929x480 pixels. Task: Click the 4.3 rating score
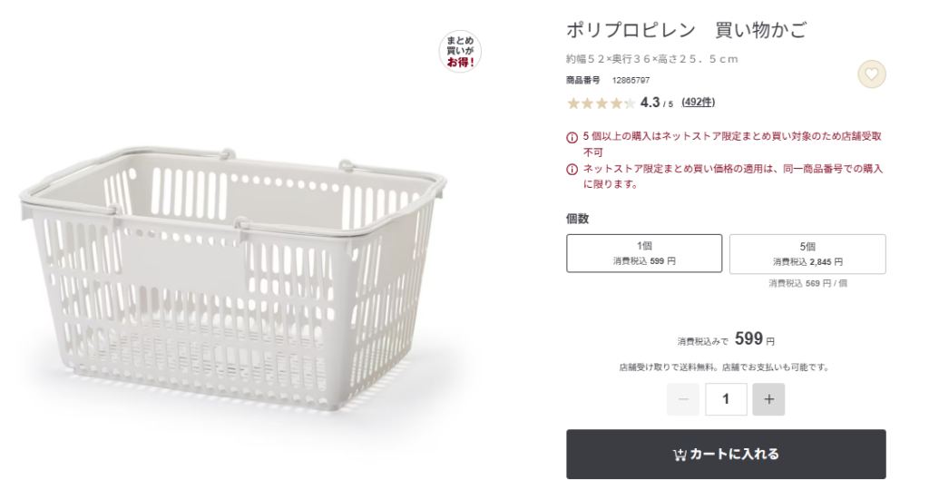[650, 103]
